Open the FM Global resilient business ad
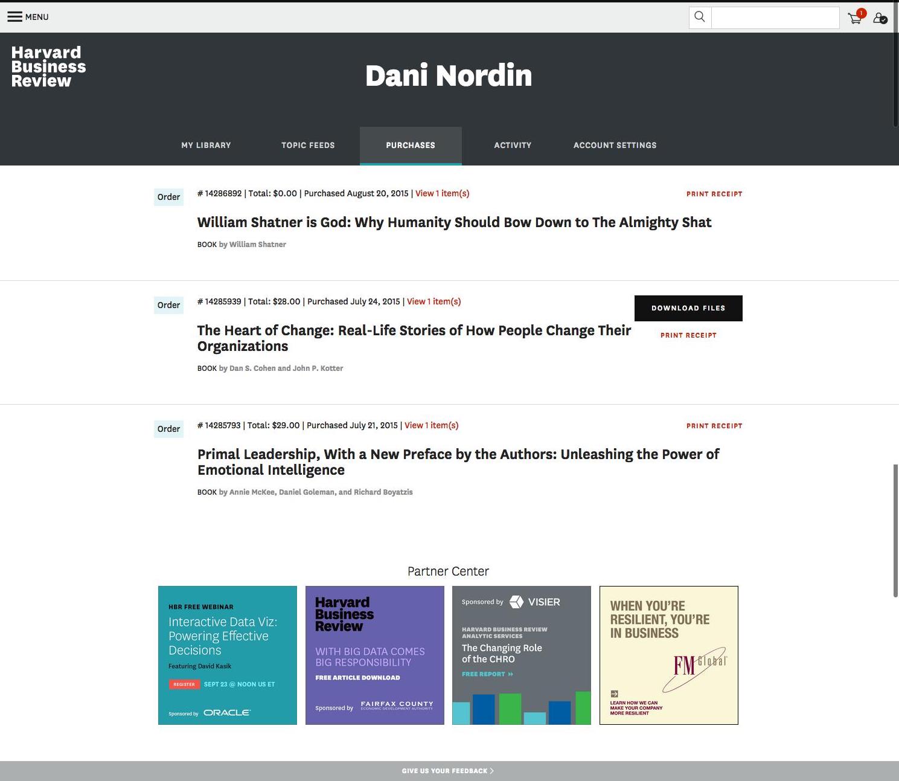The height and width of the screenshot is (781, 899). click(x=669, y=655)
